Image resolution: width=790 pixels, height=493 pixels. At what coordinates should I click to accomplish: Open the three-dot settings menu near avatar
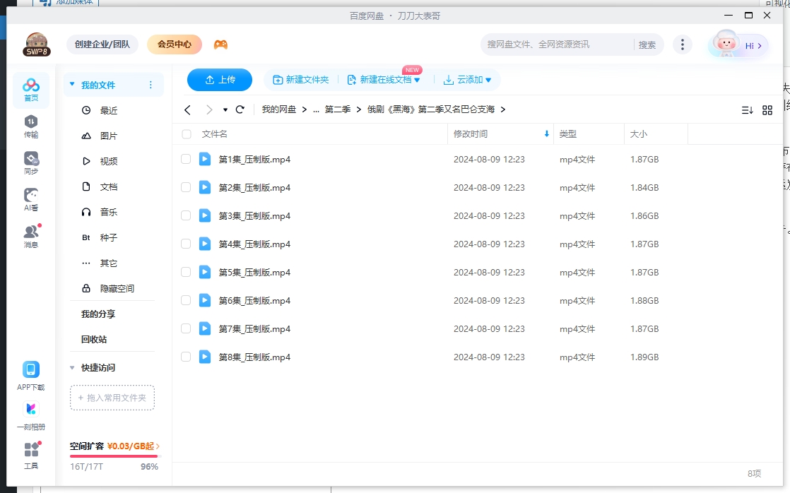point(683,44)
